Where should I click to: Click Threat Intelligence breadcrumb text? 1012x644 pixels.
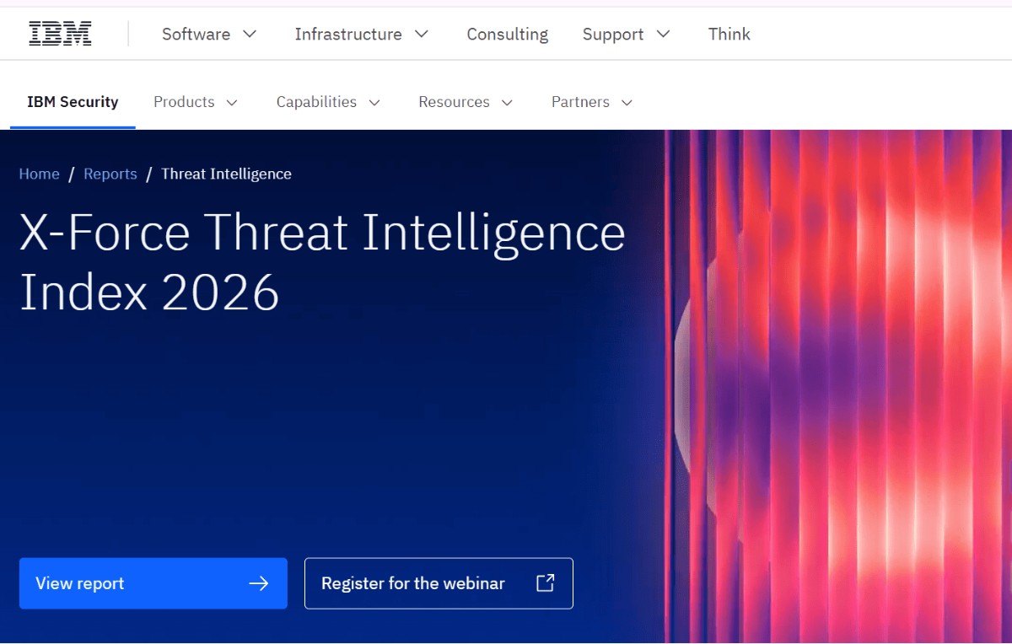point(226,174)
